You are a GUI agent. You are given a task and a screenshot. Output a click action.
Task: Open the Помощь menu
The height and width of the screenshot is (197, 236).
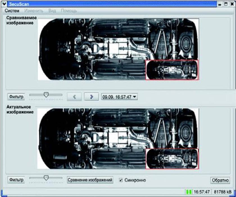(69, 11)
